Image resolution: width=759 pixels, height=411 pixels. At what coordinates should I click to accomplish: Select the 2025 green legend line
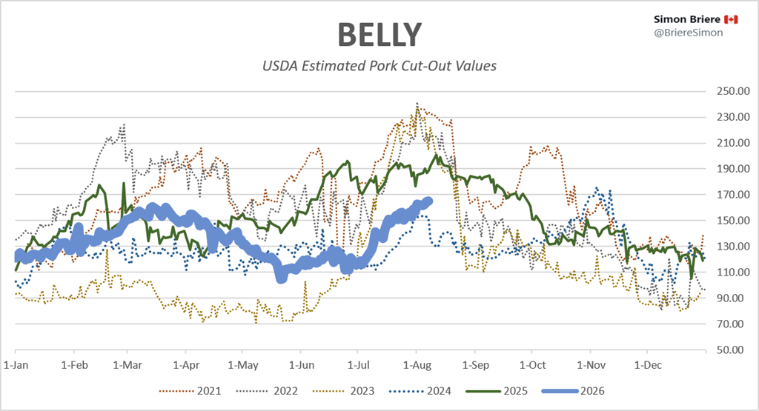pos(483,391)
